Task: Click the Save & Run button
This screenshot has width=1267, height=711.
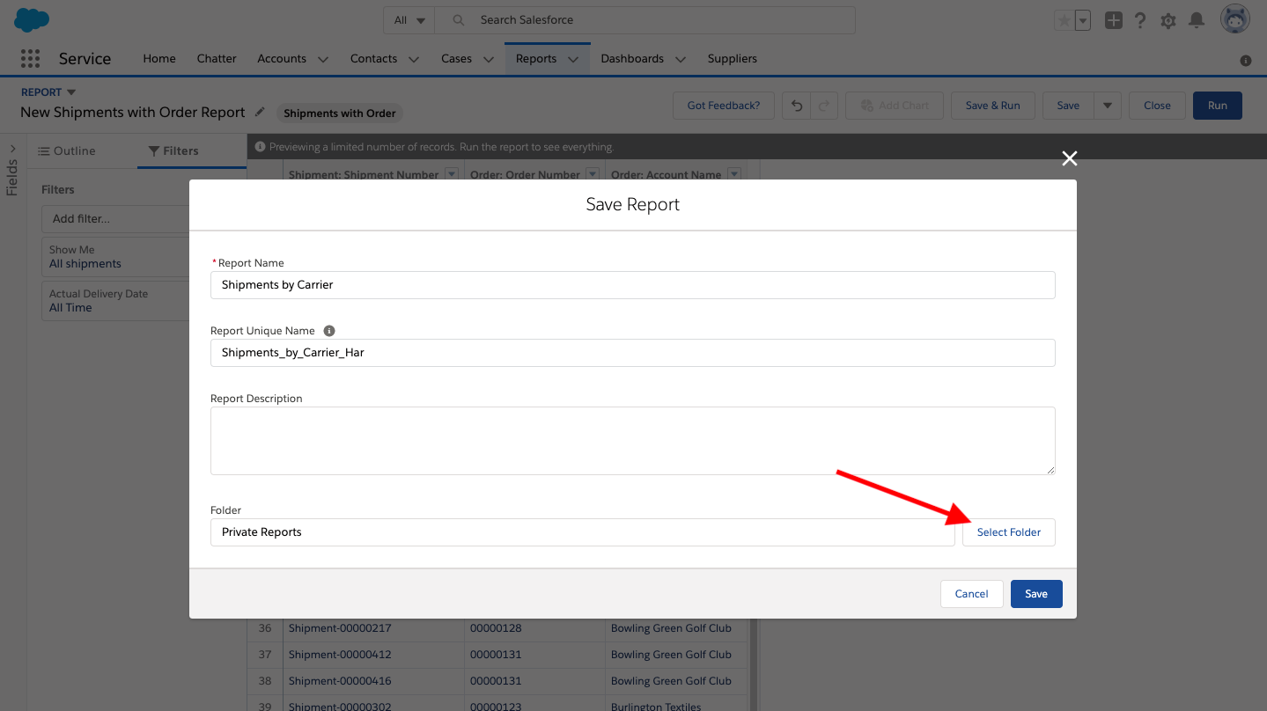Action: coord(992,106)
